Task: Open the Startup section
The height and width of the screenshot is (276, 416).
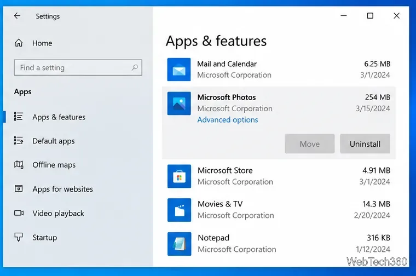Action: 44,238
